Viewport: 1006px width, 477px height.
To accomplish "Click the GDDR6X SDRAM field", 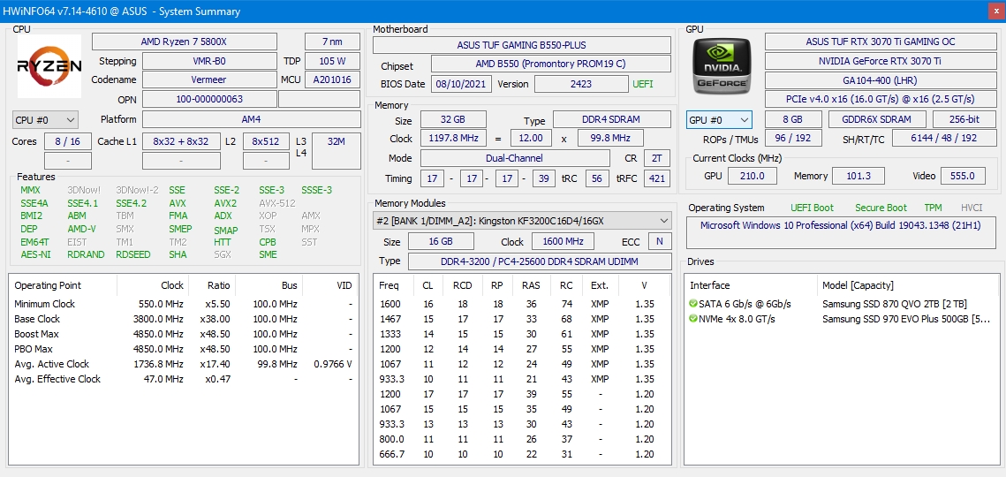I will point(878,120).
